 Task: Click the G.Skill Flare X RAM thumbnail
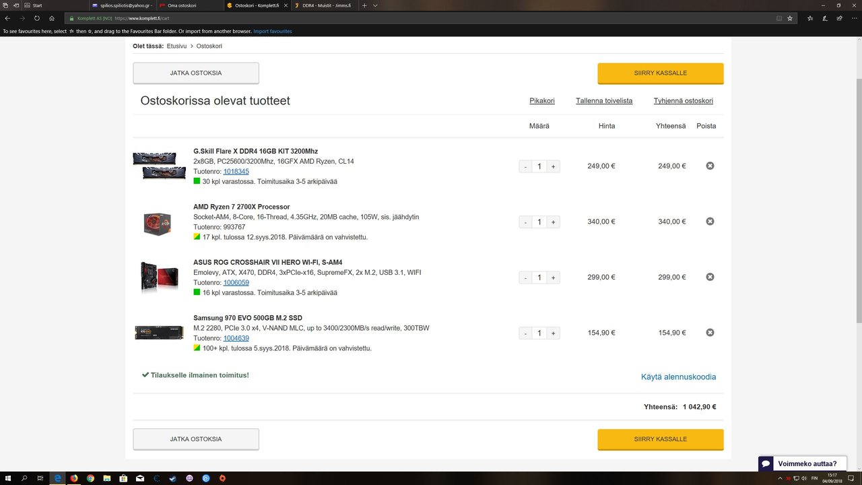pos(159,166)
